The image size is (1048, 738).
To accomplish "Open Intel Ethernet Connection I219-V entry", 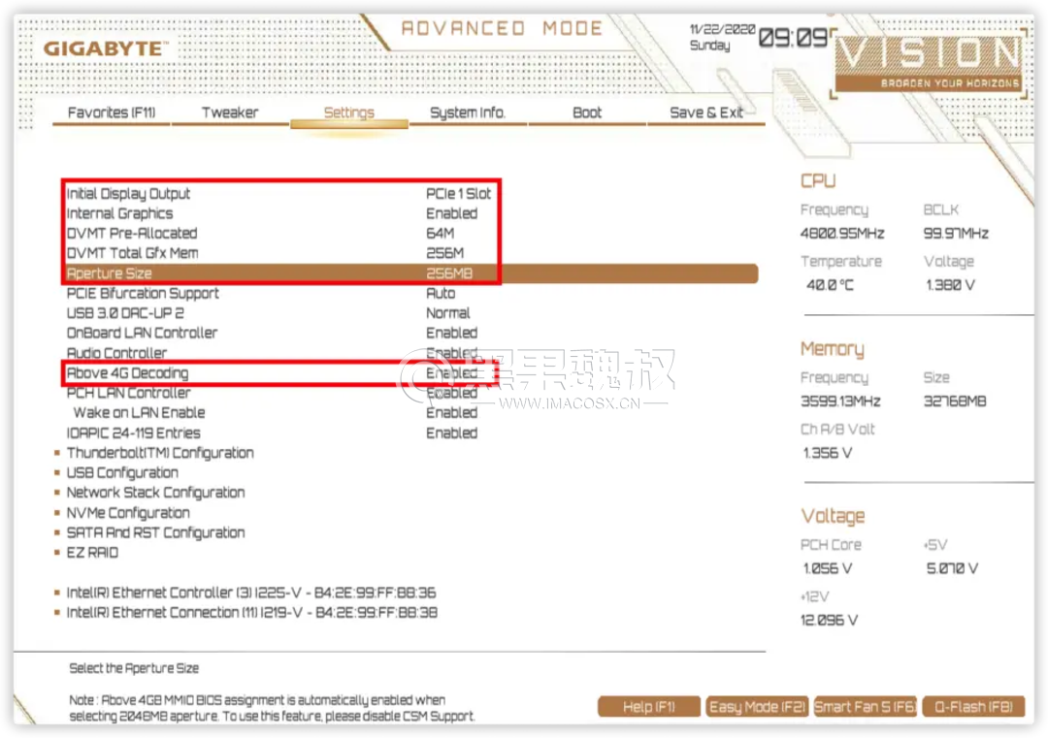I will (x=251, y=613).
